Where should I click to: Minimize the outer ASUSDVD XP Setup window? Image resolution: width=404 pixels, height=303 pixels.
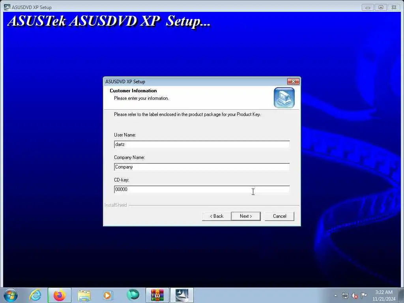coord(368,7)
